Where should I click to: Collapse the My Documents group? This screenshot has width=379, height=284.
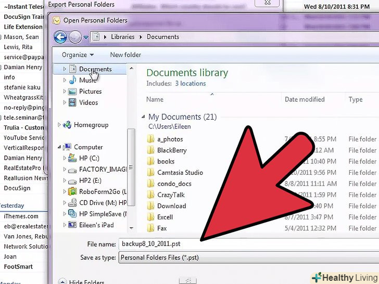pyautogui.click(x=144, y=117)
